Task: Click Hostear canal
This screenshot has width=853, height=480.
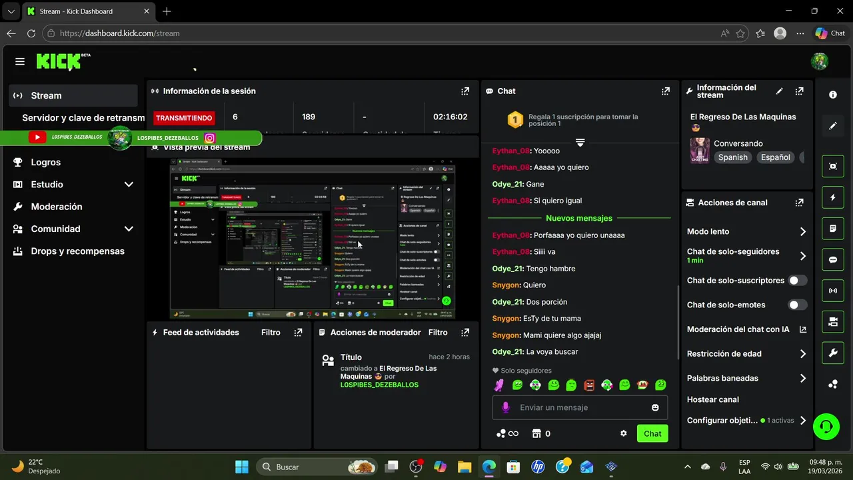Action: pyautogui.click(x=713, y=399)
